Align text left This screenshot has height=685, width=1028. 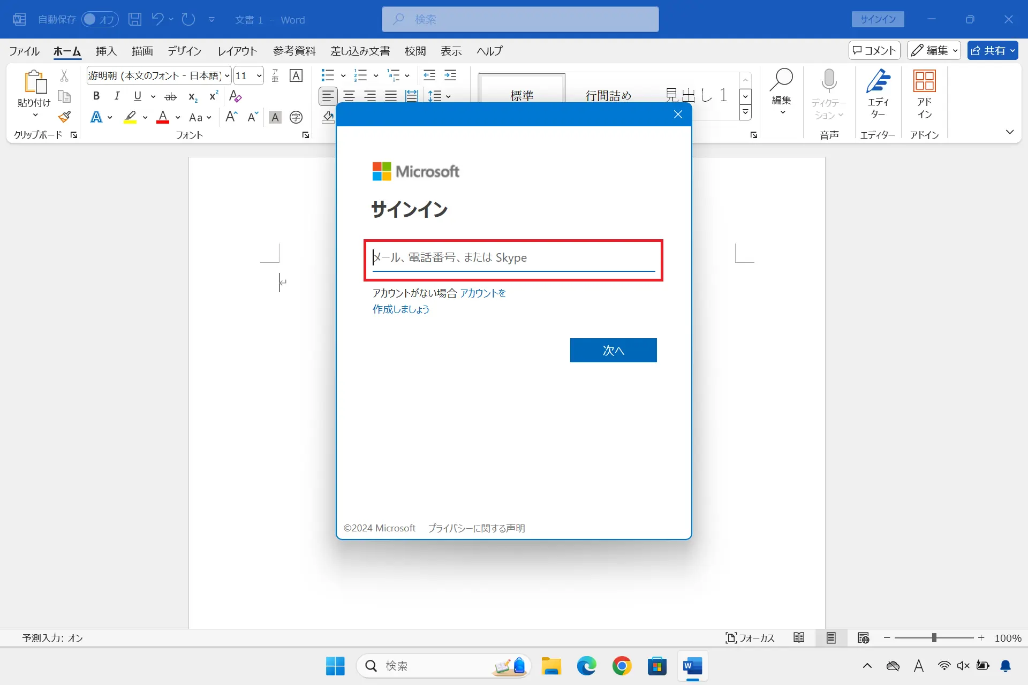pos(328,96)
